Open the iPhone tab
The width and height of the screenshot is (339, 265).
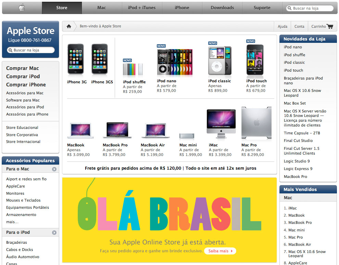click(x=182, y=8)
